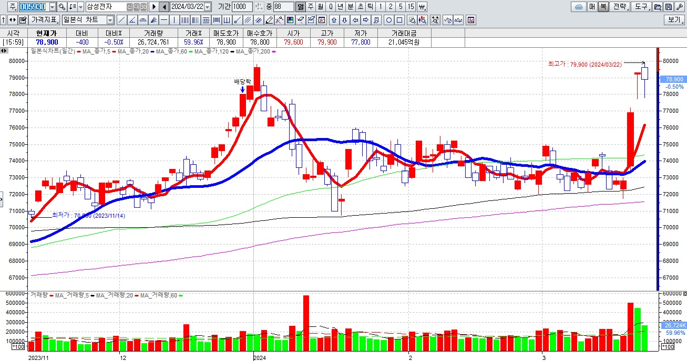Click the cloud icon in top toolbar
Viewport: 687px width, 361px height.
click(x=578, y=7)
